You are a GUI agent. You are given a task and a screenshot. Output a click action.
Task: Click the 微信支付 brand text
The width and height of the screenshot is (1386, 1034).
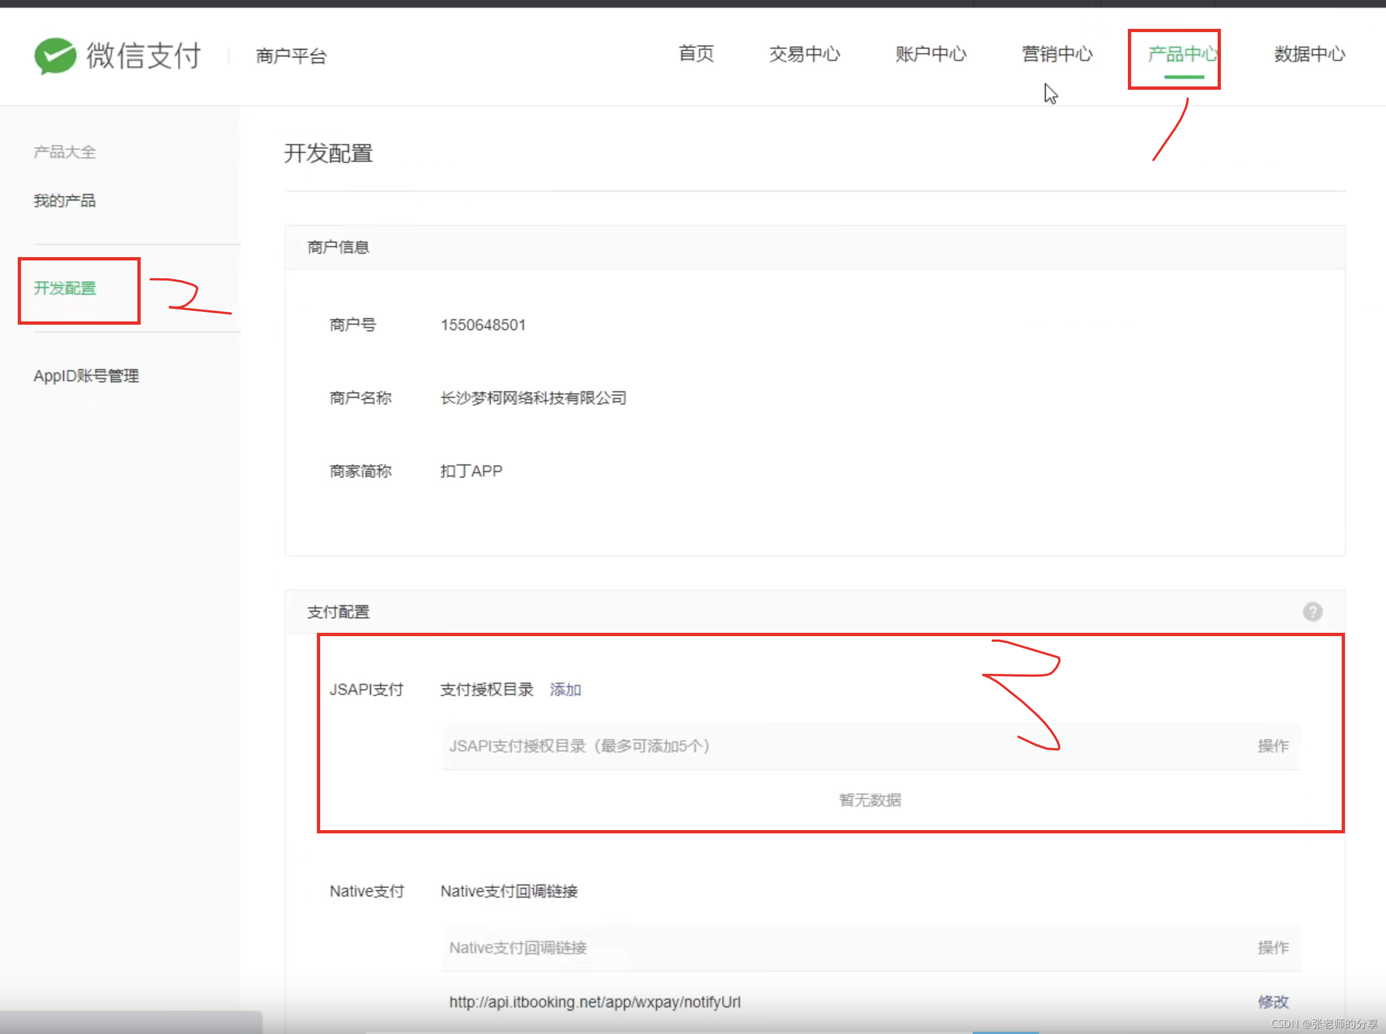144,56
